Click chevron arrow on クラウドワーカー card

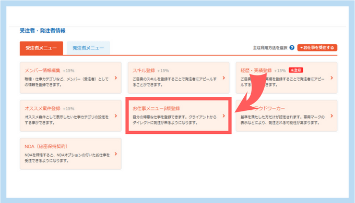pyautogui.click(x=332, y=116)
